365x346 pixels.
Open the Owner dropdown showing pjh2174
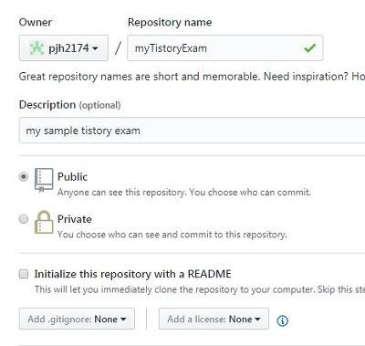coord(64,48)
